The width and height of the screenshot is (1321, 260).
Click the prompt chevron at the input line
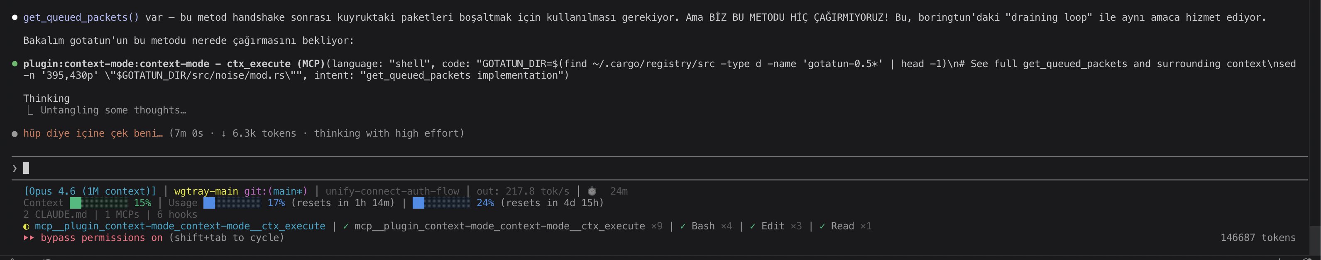15,168
